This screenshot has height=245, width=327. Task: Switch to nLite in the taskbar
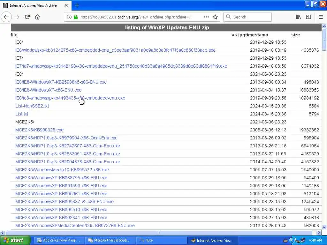(x=161, y=240)
